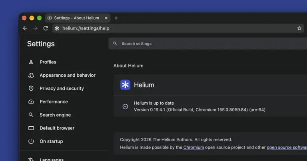Screen dimensions: 307x161
Task: Click the Helium is up to date text
Action: (x=153, y=103)
